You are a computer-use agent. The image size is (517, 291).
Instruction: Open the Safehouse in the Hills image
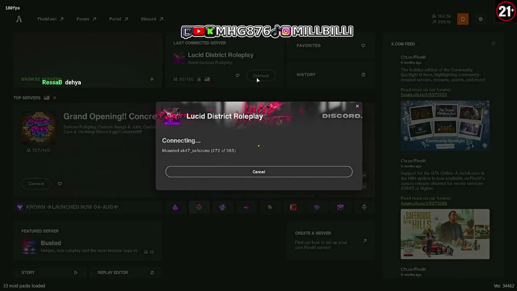(x=445, y=234)
